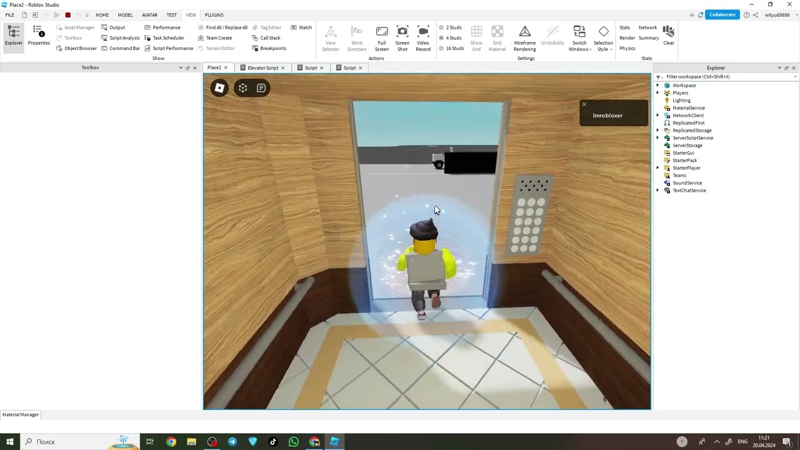Focus the Filter workspace search field

point(729,77)
